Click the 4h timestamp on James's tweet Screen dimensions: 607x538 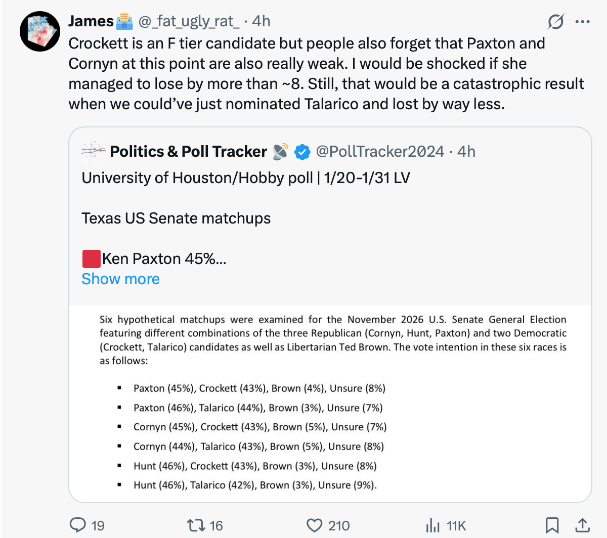261,21
